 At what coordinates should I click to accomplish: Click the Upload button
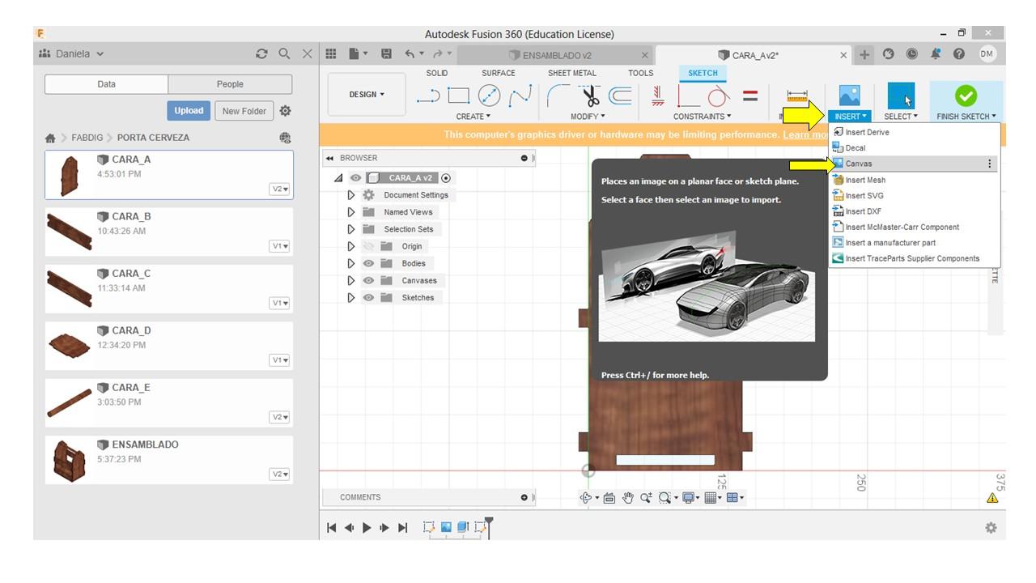pos(189,111)
